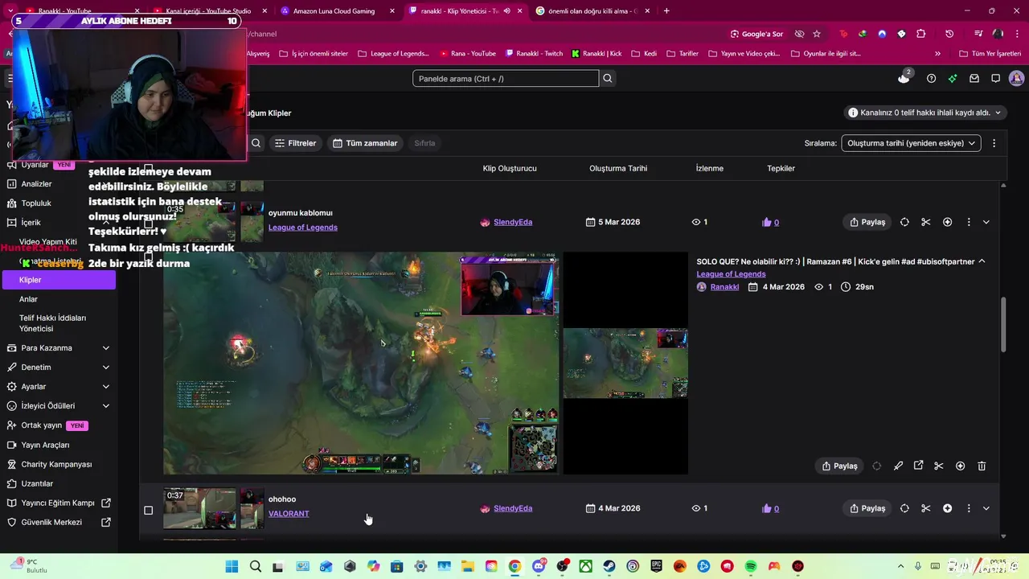The image size is (1029, 579).
Task: Open the inbox mail icon
Action: (x=974, y=78)
